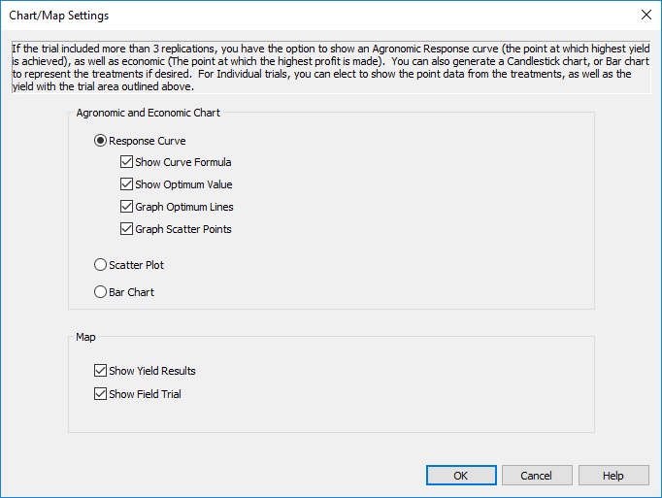Click the Chart/Map Settings title bar
The width and height of the screenshot is (662, 498).
(291, 15)
